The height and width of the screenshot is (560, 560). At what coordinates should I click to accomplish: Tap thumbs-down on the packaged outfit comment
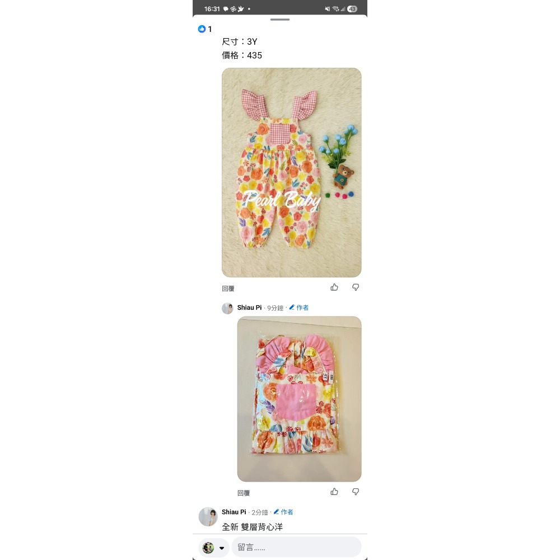click(356, 492)
